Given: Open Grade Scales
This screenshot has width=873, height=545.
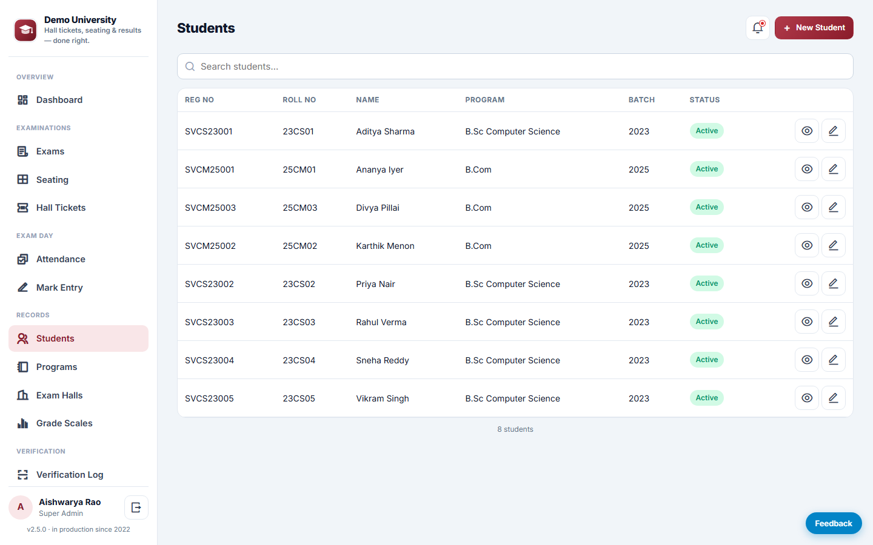Looking at the screenshot, I should pos(78,423).
